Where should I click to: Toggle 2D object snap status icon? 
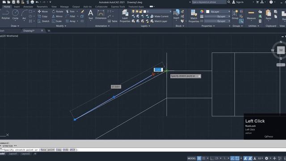click(x=237, y=158)
